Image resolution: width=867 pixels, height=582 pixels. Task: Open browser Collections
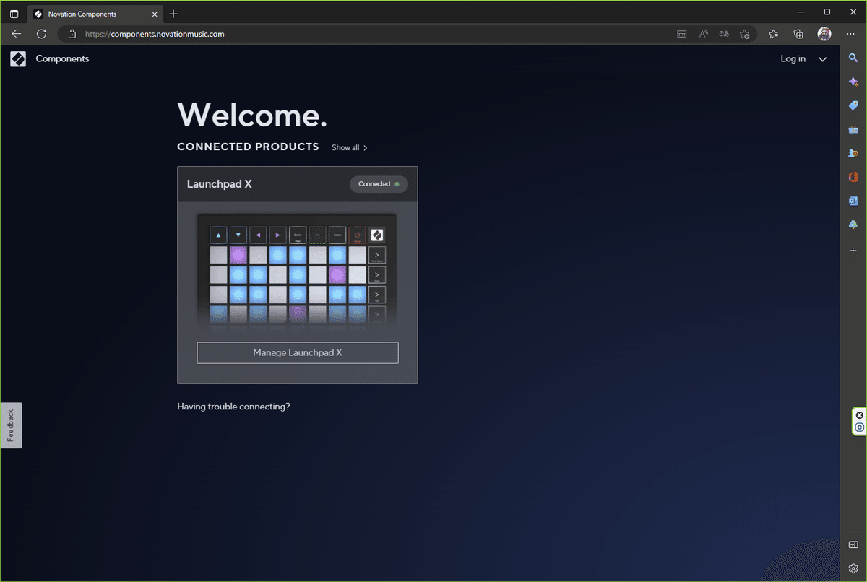(798, 34)
